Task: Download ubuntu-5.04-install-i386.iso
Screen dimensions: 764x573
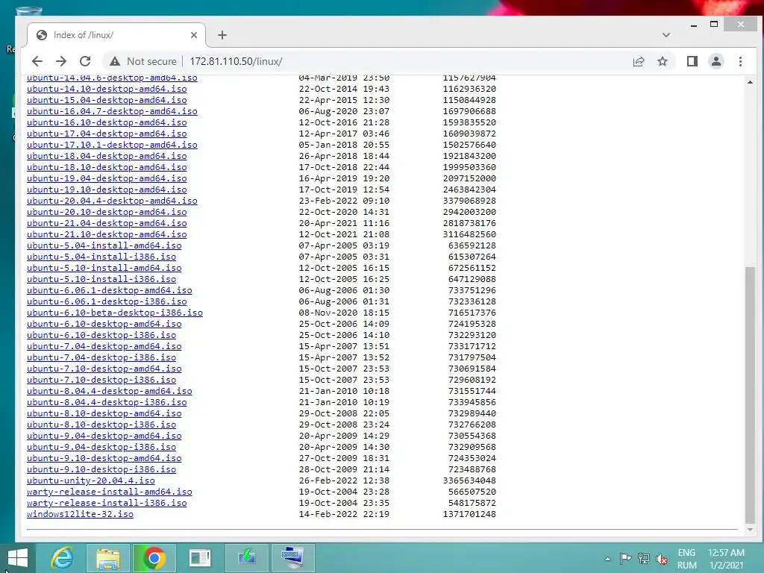Action: click(x=101, y=257)
